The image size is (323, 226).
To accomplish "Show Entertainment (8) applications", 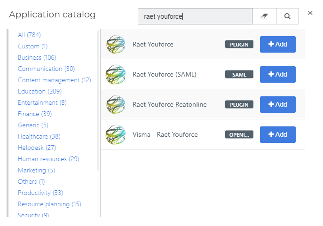I will 42,102.
